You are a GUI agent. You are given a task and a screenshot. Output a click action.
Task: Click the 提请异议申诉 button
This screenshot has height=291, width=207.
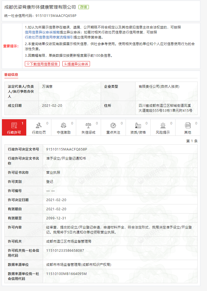tap(76, 64)
